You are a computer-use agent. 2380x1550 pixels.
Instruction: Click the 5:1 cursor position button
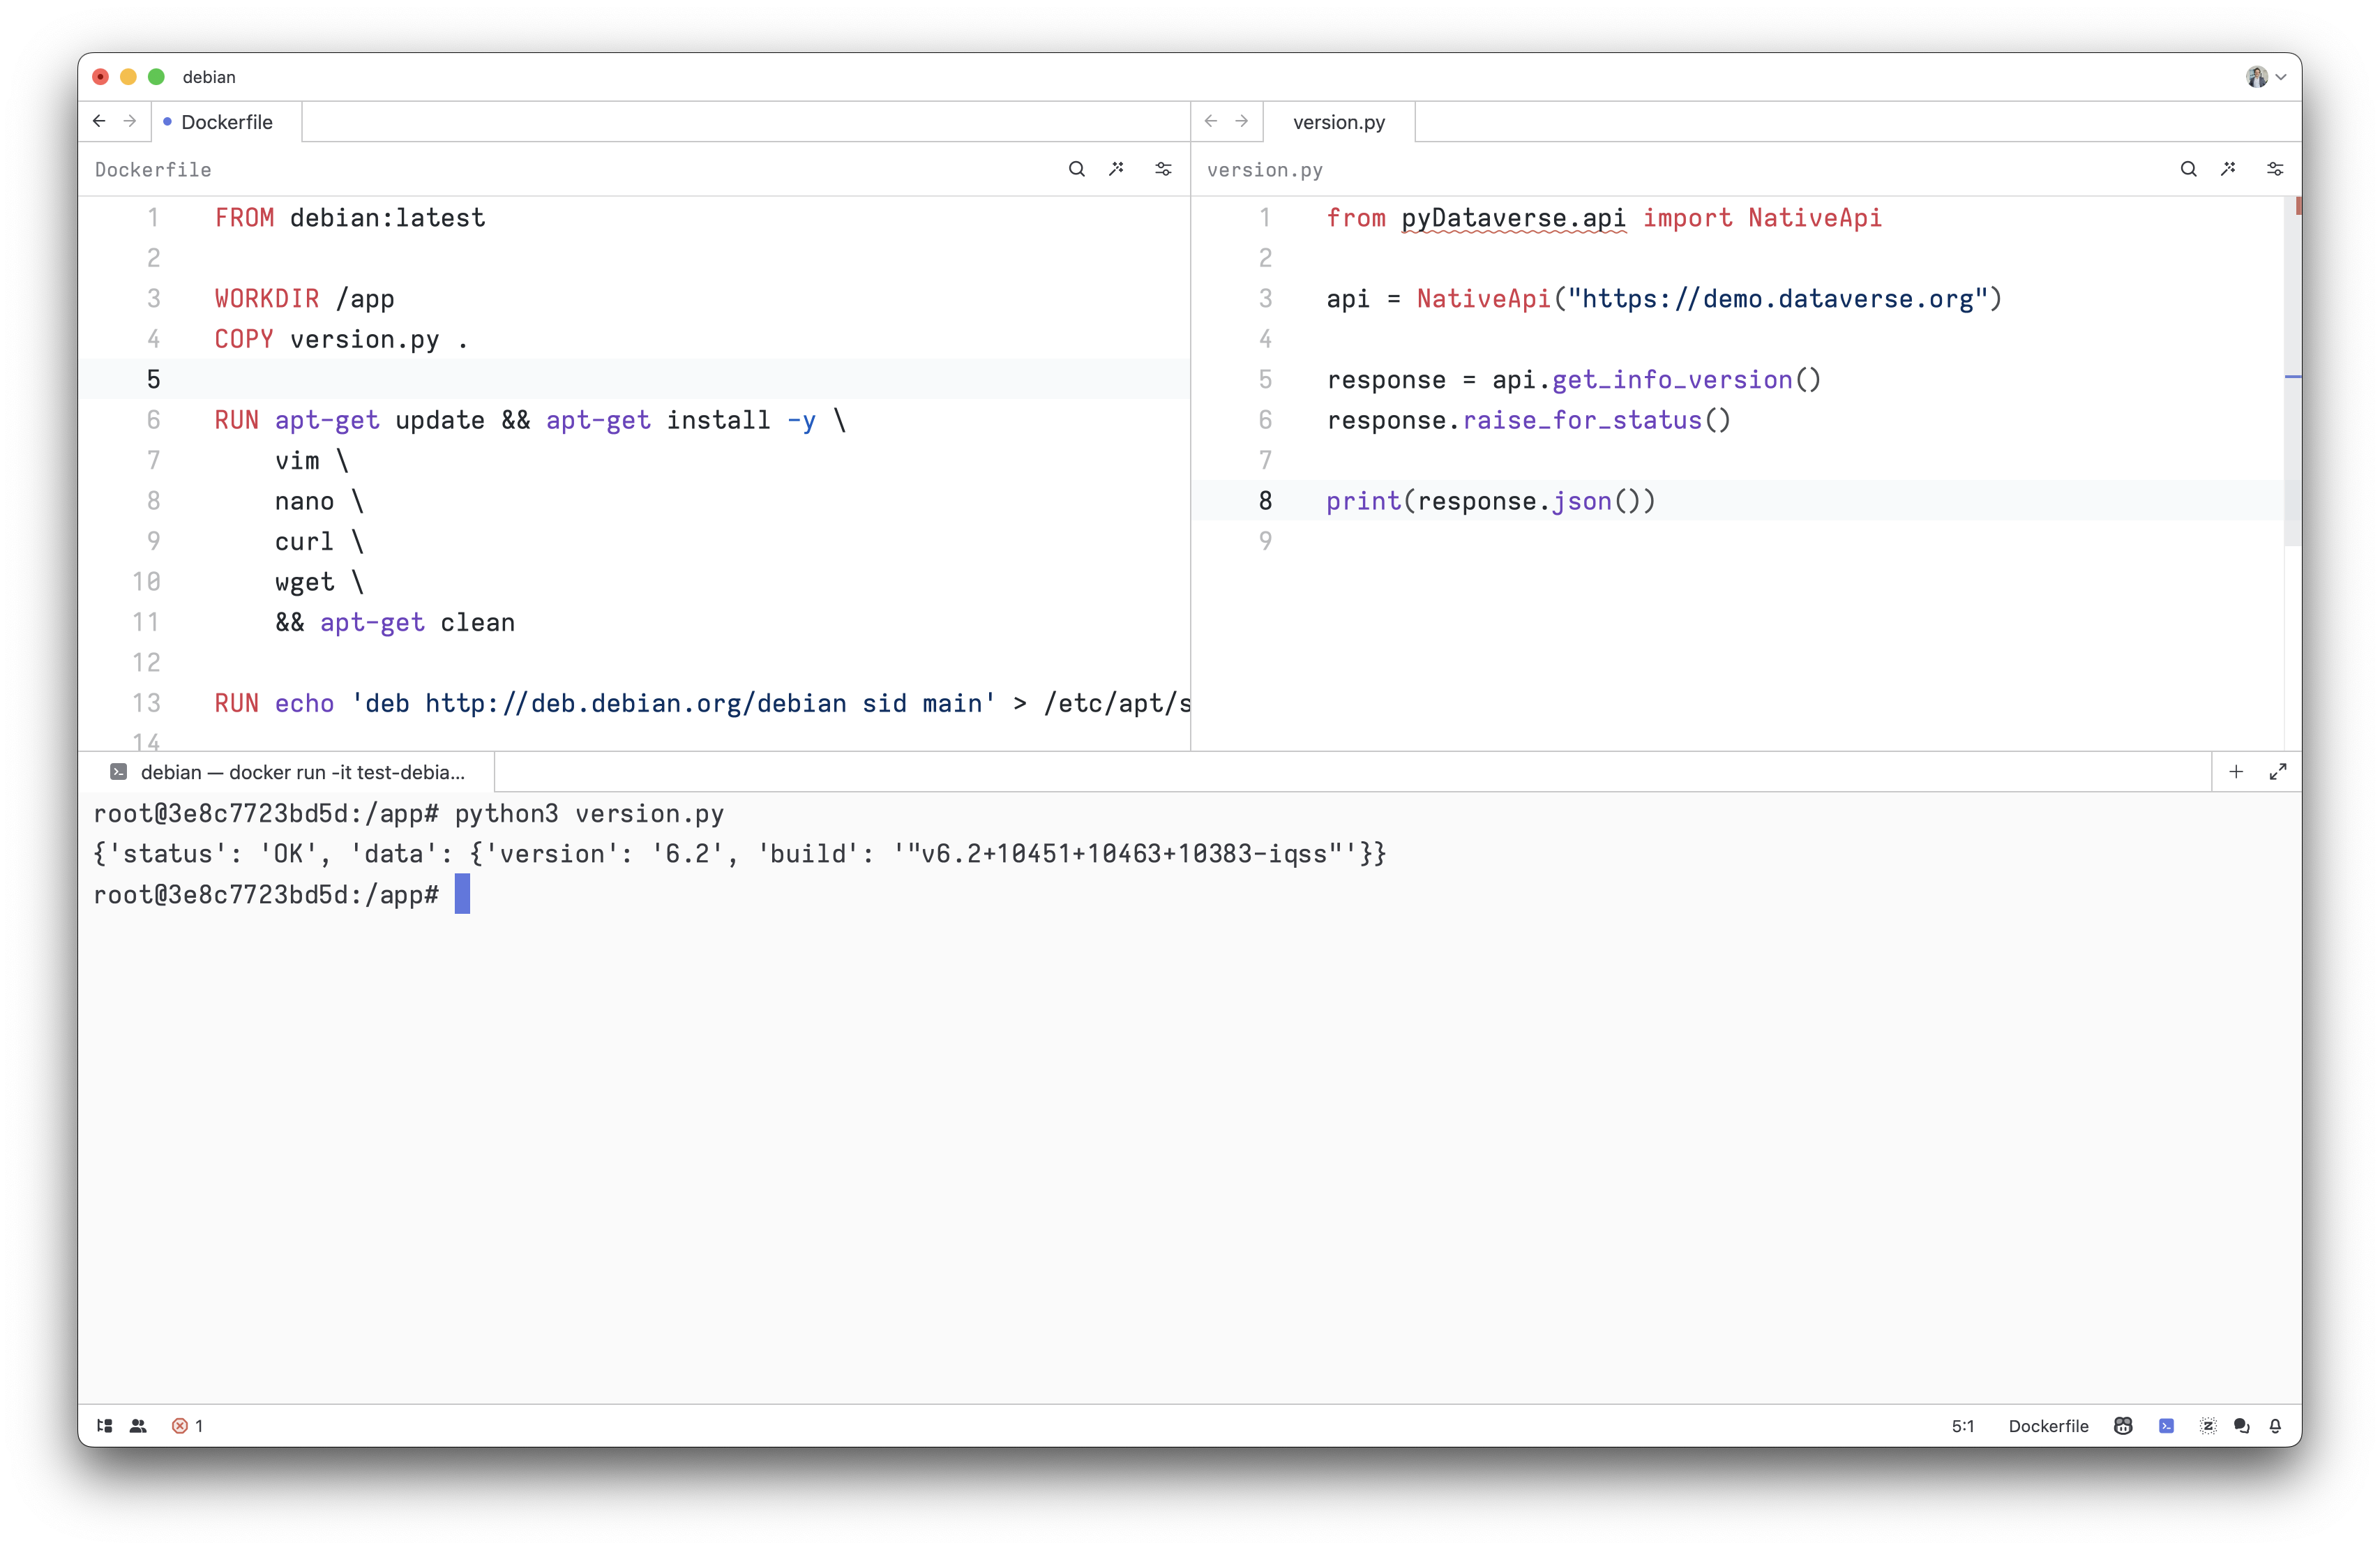click(x=1962, y=1426)
